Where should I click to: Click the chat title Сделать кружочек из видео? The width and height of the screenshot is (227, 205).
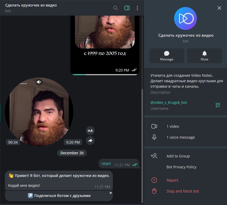coord(31,5)
